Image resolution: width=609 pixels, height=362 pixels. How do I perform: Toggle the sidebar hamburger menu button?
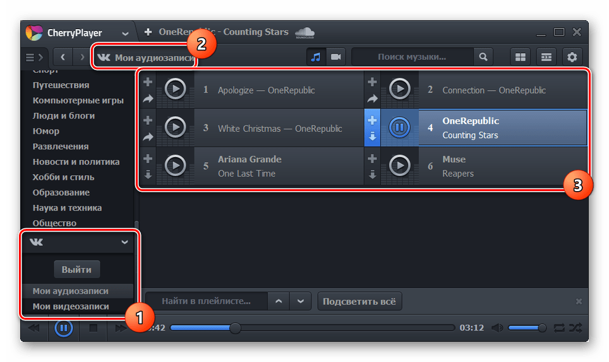[x=34, y=57]
